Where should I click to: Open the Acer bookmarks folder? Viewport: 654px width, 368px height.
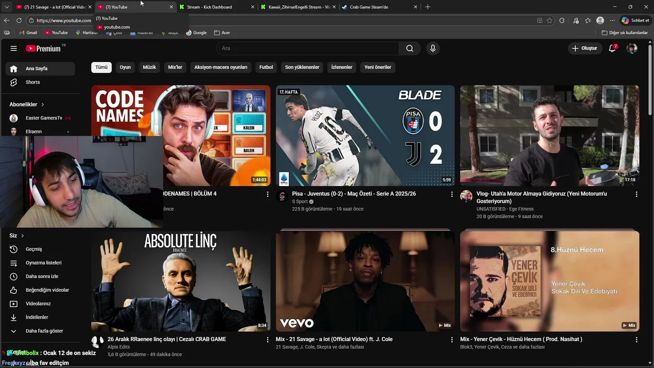[222, 33]
